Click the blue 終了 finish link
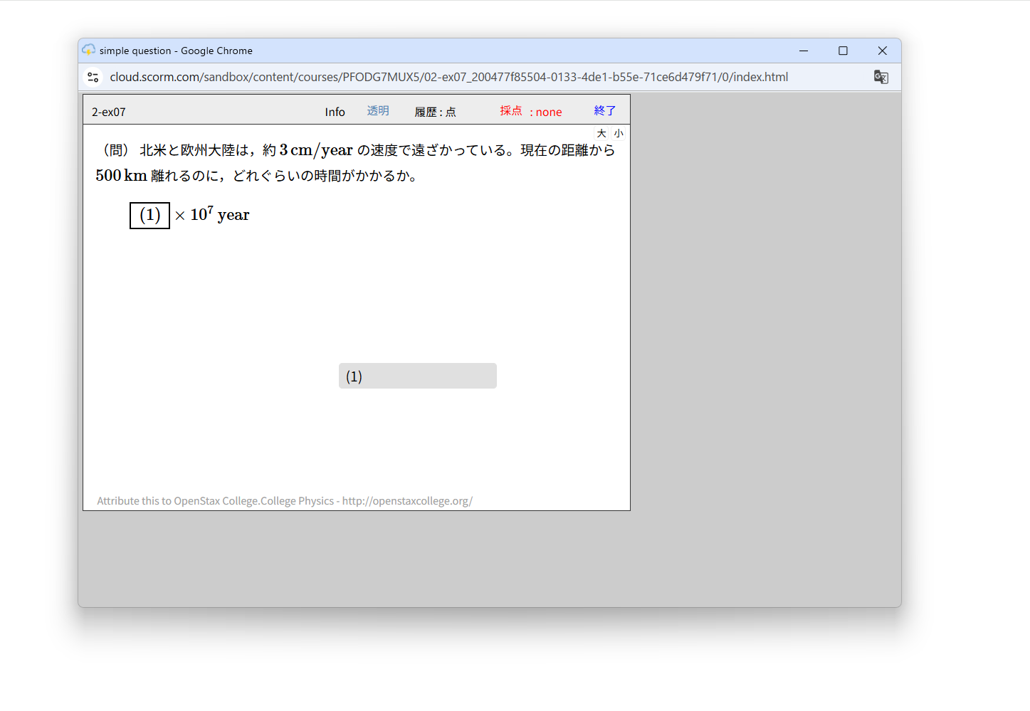Screen dimensions: 1030x711 click(605, 111)
